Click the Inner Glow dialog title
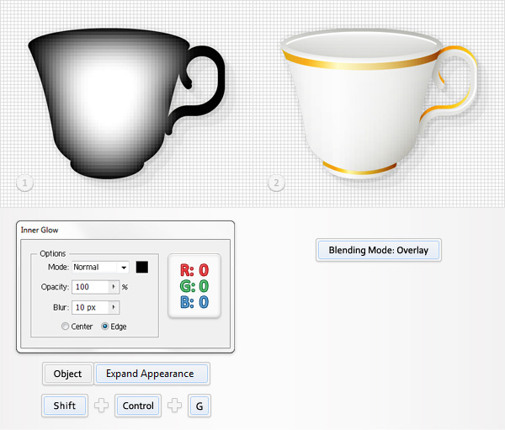 40,230
